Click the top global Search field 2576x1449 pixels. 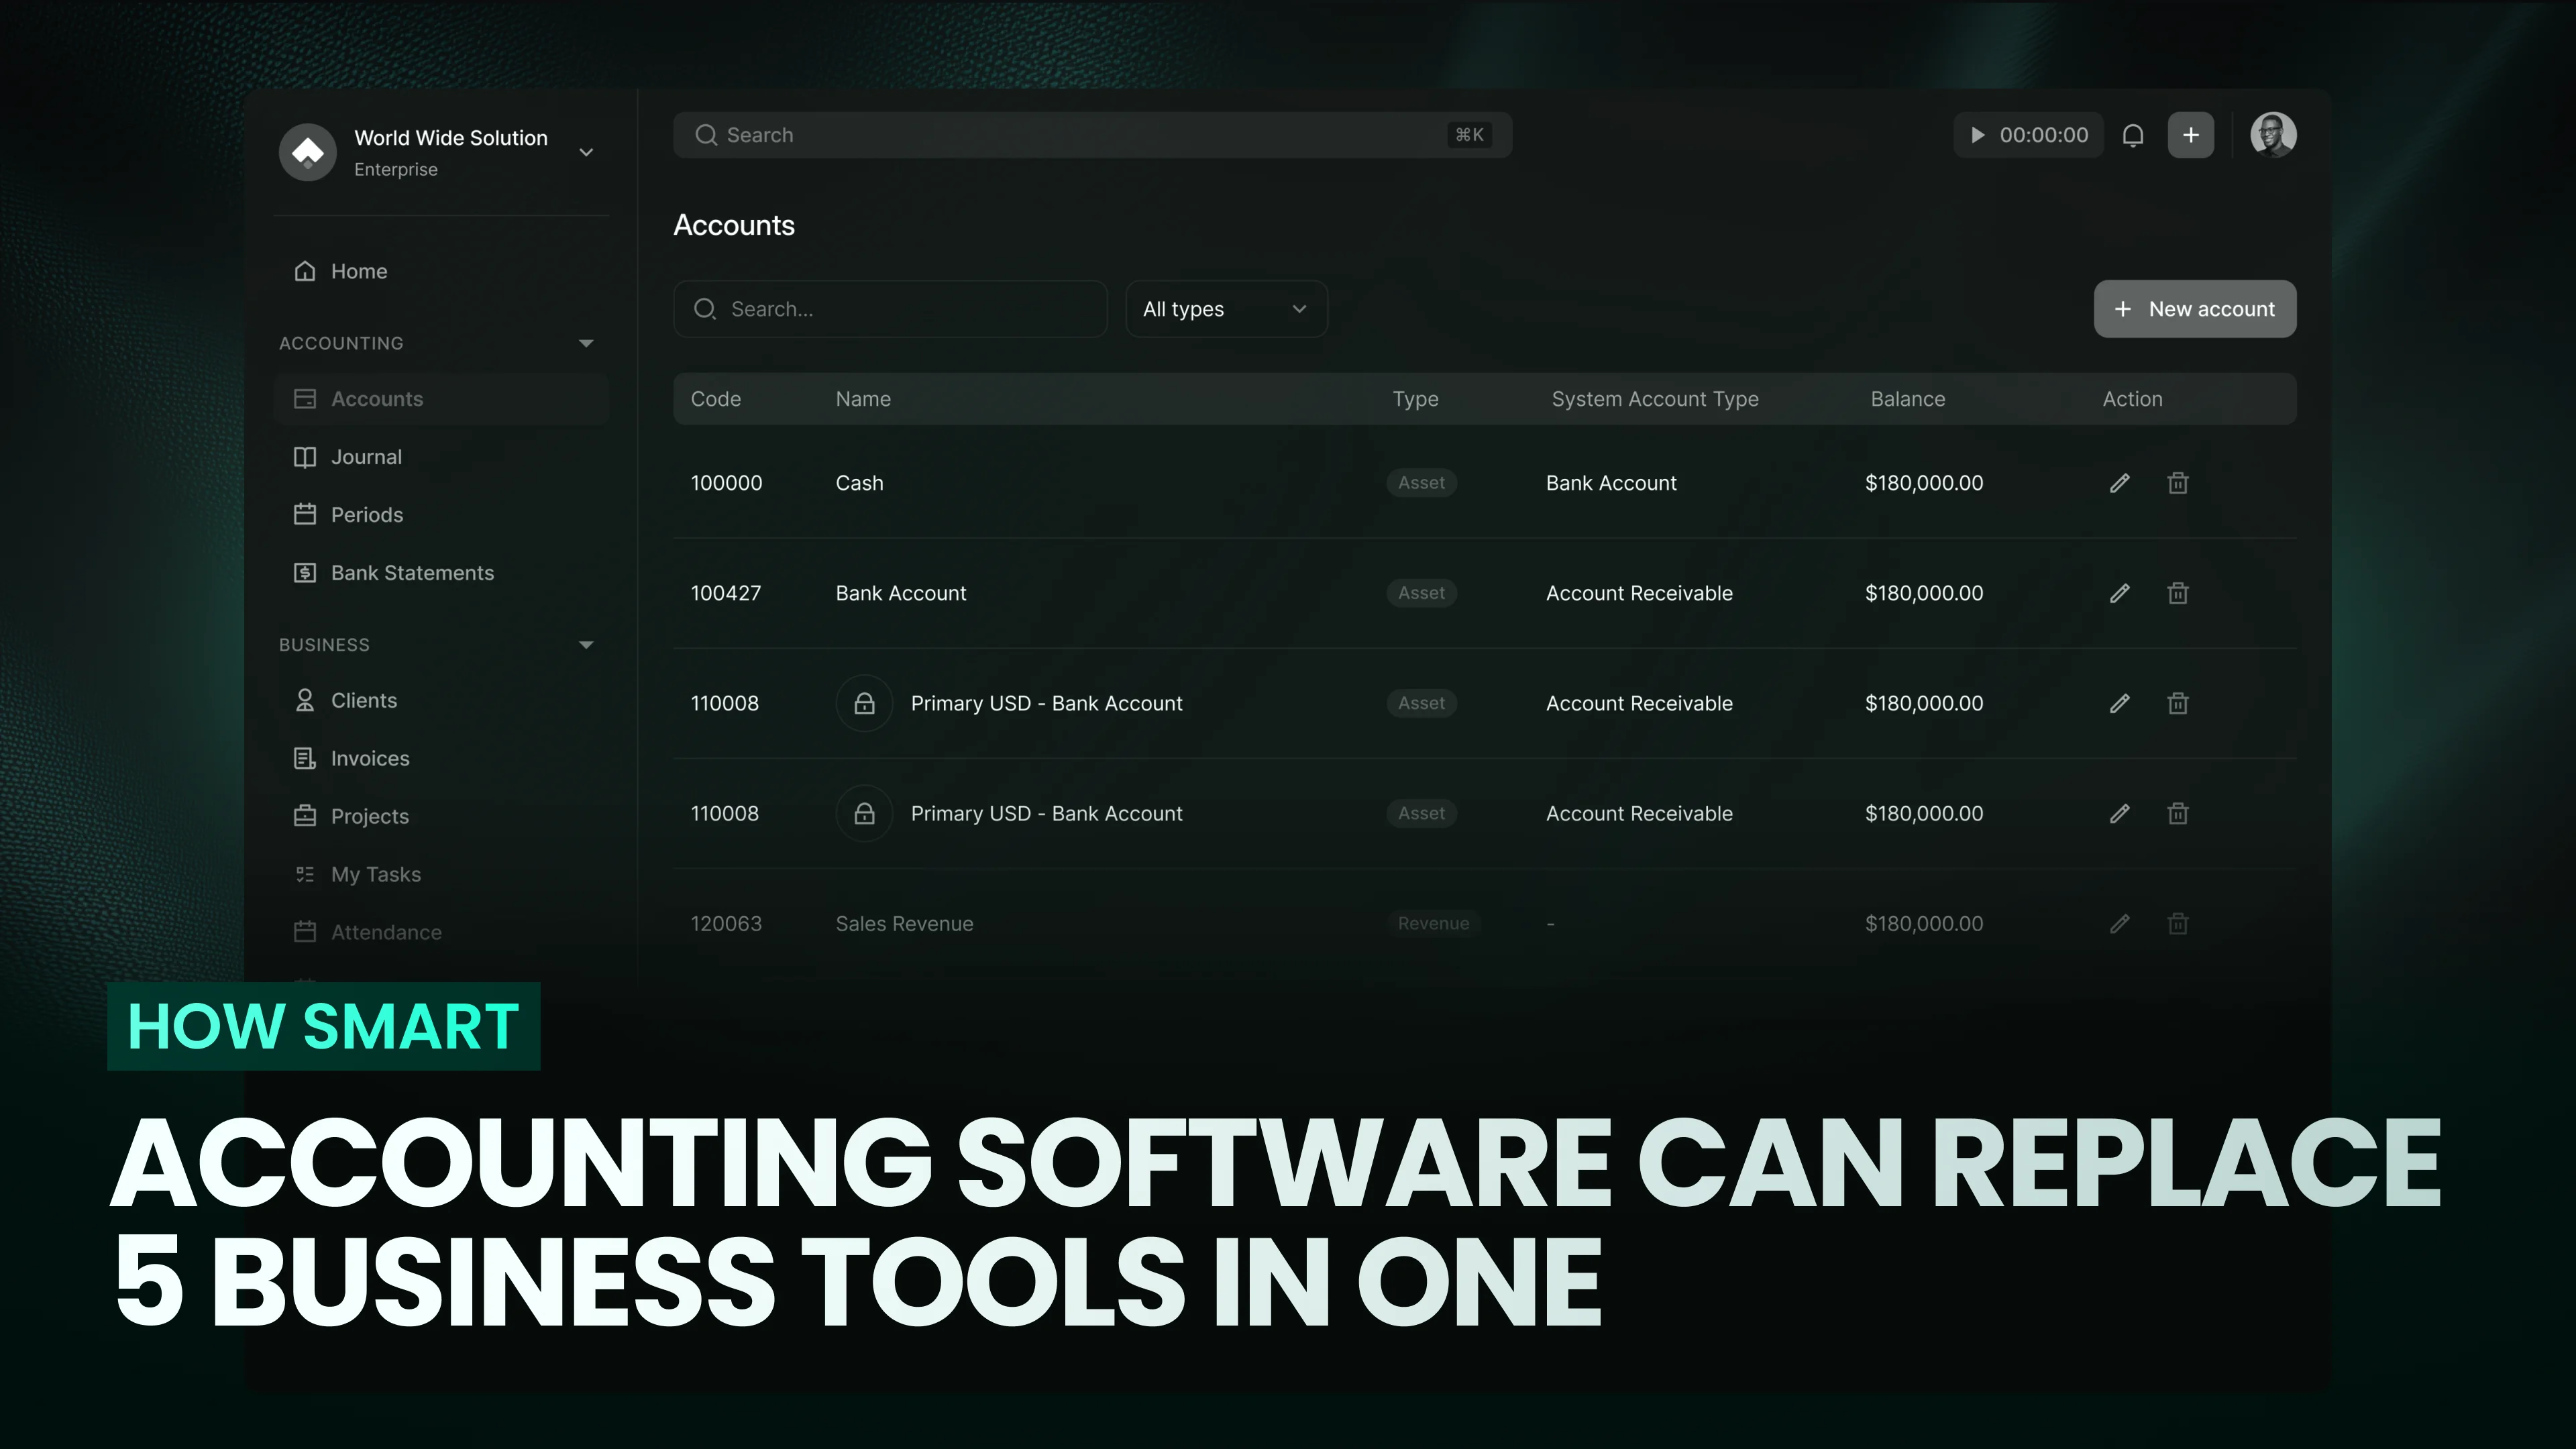(x=1092, y=135)
